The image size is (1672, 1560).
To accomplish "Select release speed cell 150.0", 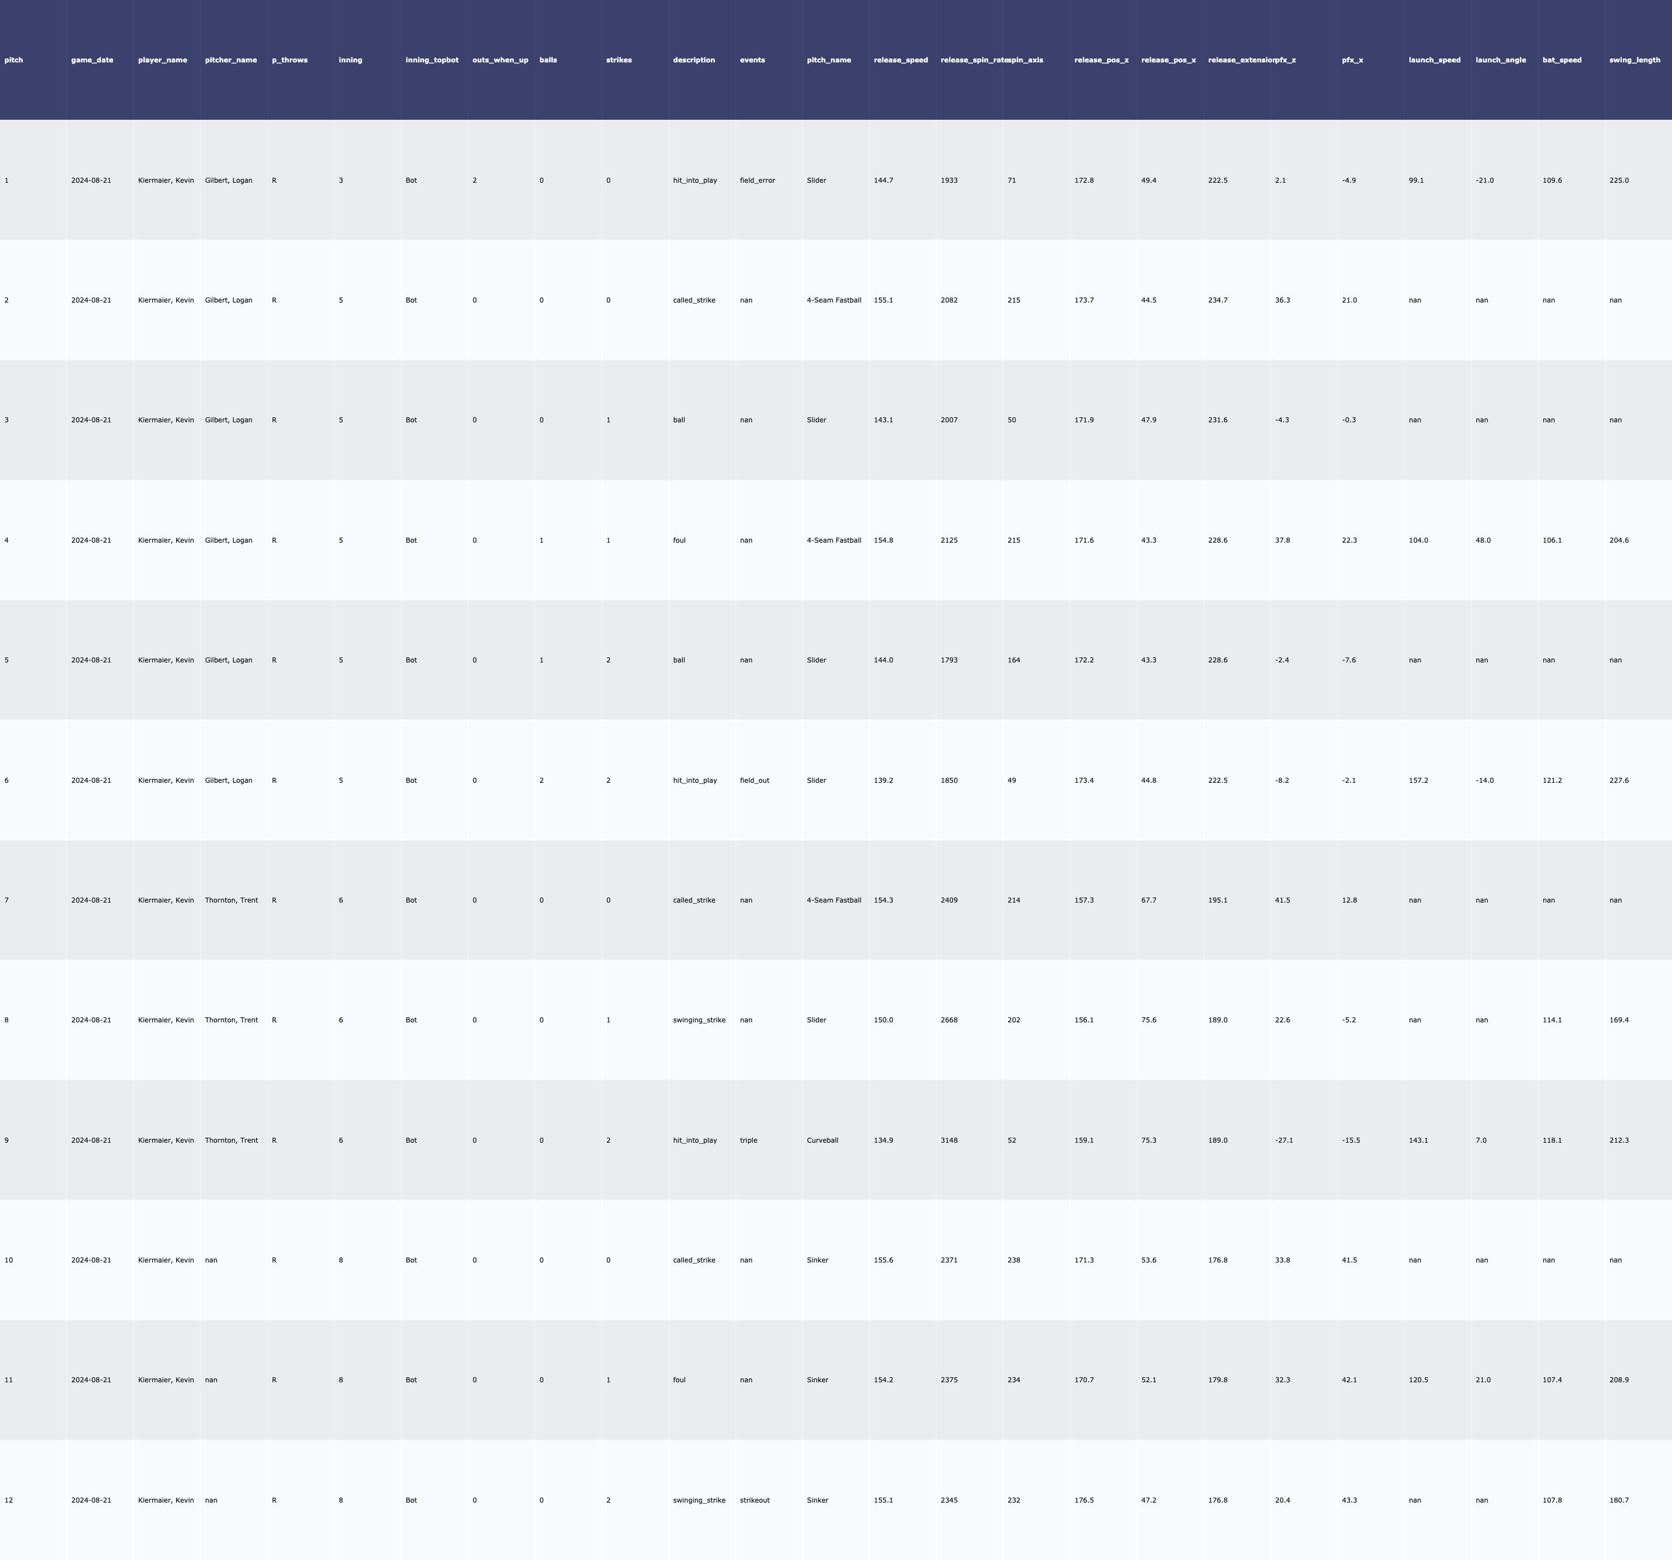I will [x=883, y=1020].
